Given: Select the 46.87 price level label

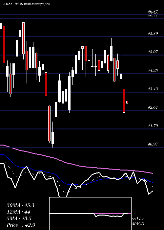Looking at the screenshot, I should coord(153,11).
